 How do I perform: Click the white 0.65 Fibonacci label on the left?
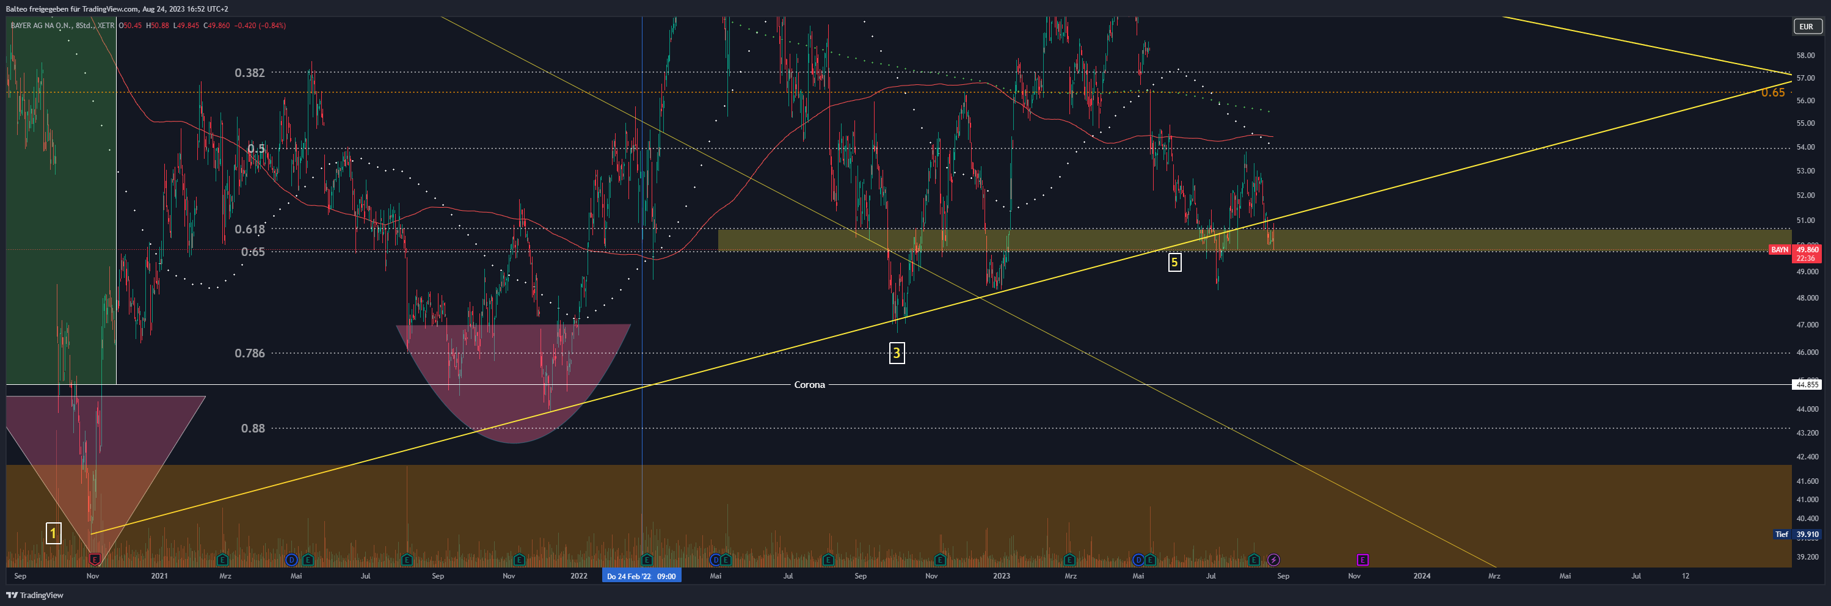253,252
